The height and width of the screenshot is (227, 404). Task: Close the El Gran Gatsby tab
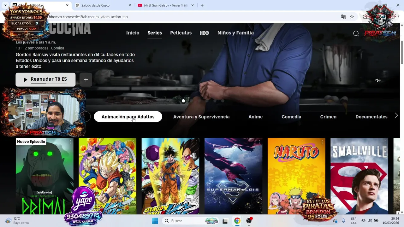193,5
